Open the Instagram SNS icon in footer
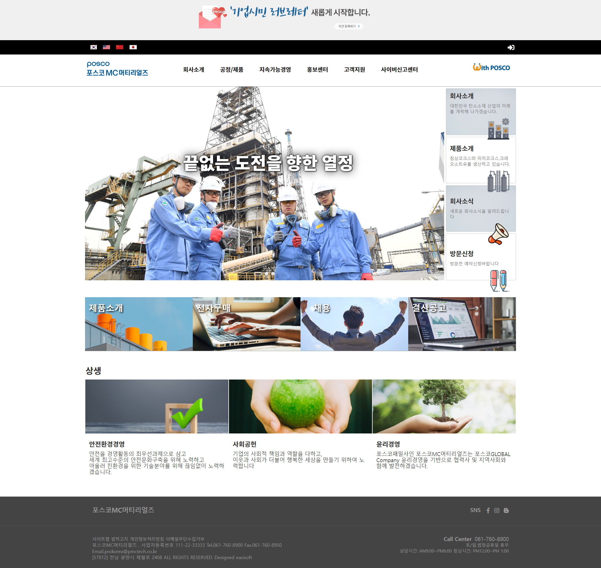This screenshot has height=568, width=601. click(x=497, y=510)
